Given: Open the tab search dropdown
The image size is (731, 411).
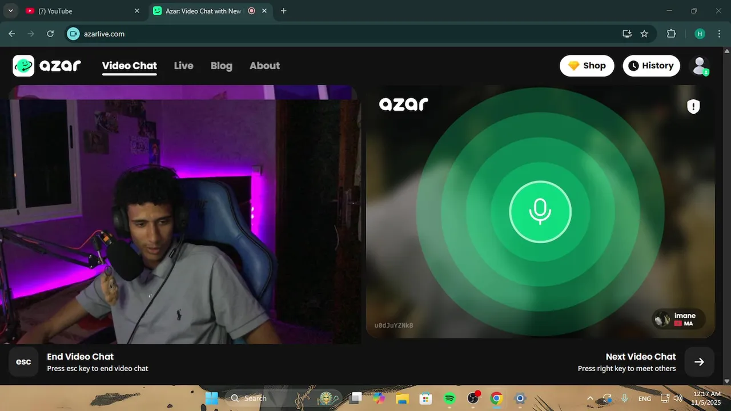Looking at the screenshot, I should [10, 11].
